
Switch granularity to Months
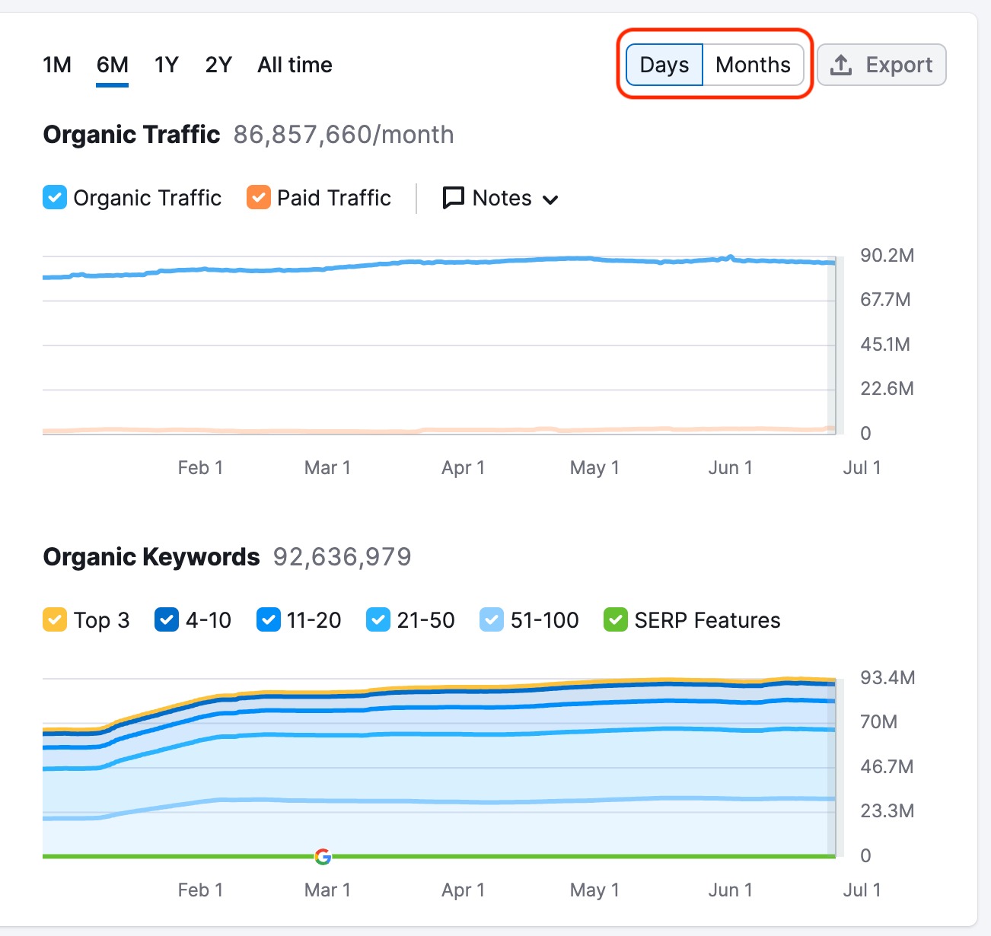[x=753, y=65]
